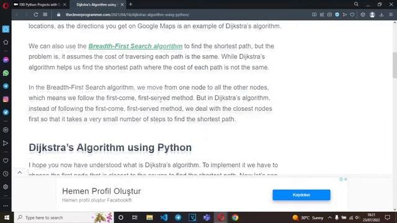This screenshot has height=223, width=397.
Task: Click ad info icon on banner
Action: coord(341,179)
